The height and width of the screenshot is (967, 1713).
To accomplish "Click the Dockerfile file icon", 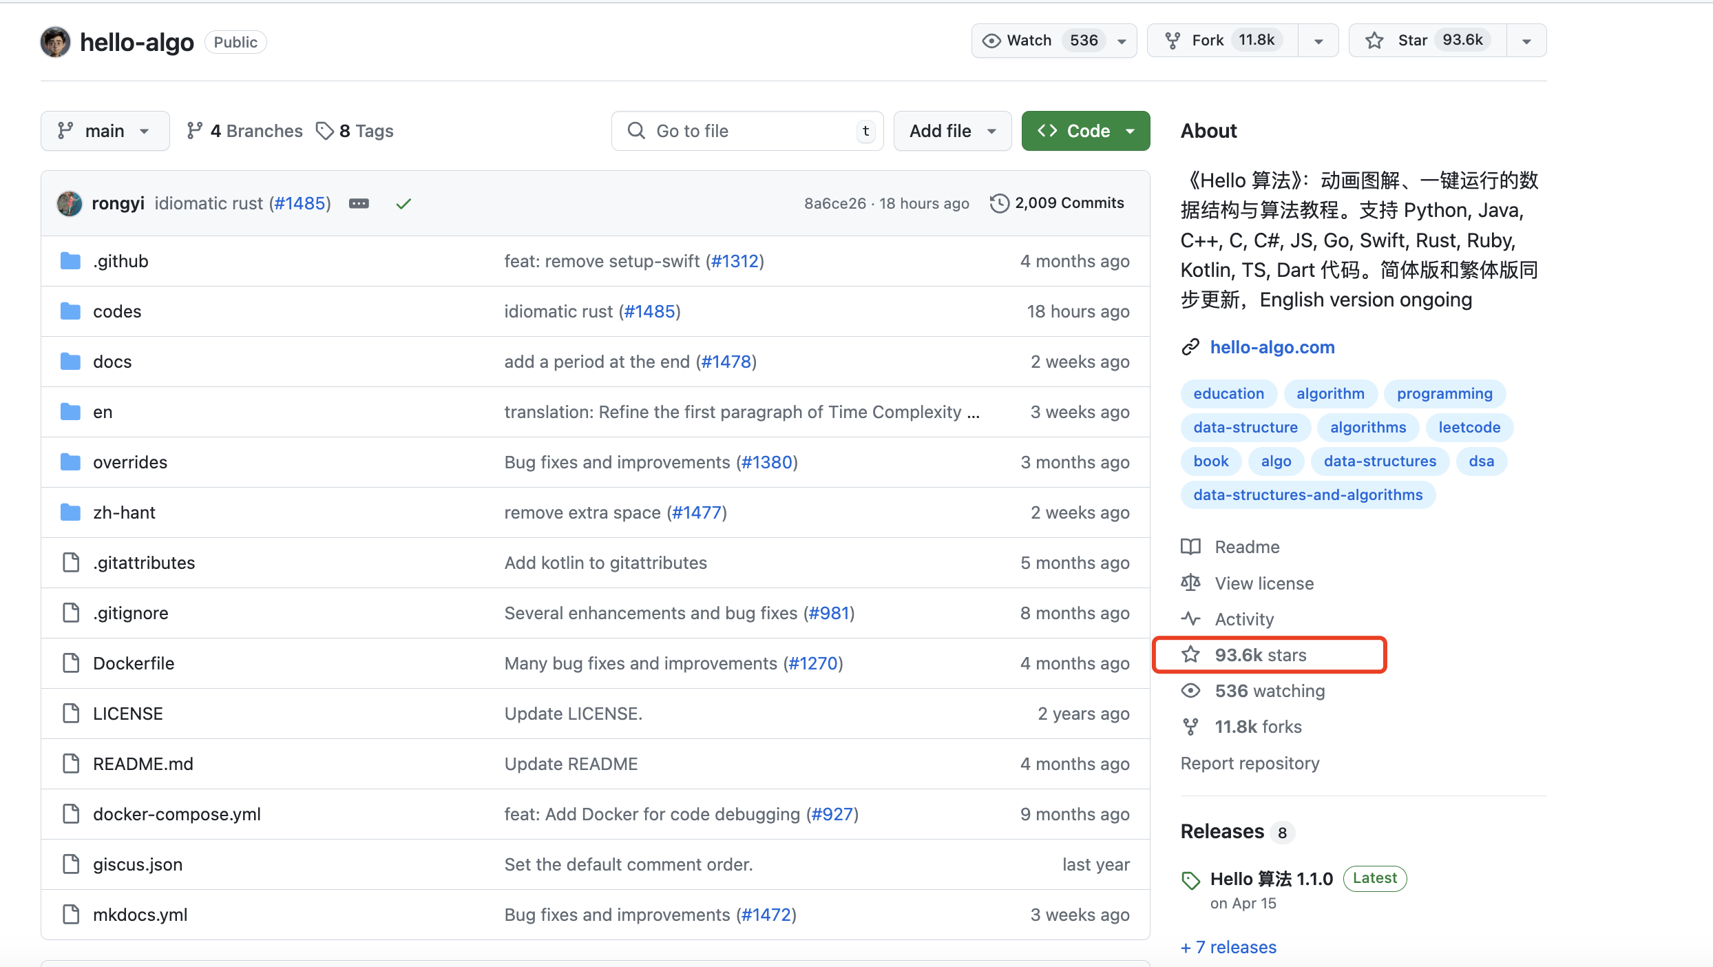I will (70, 663).
